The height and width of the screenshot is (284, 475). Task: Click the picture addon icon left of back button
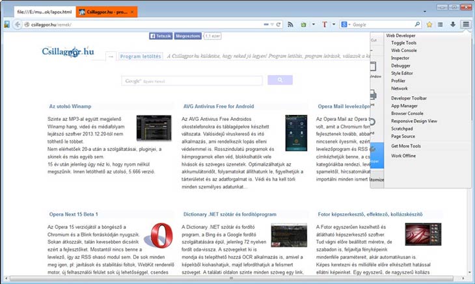coord(7,25)
